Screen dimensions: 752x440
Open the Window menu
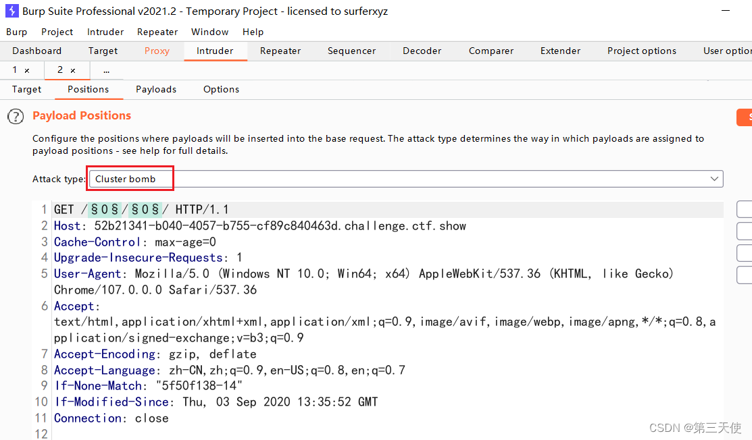pyautogui.click(x=210, y=32)
